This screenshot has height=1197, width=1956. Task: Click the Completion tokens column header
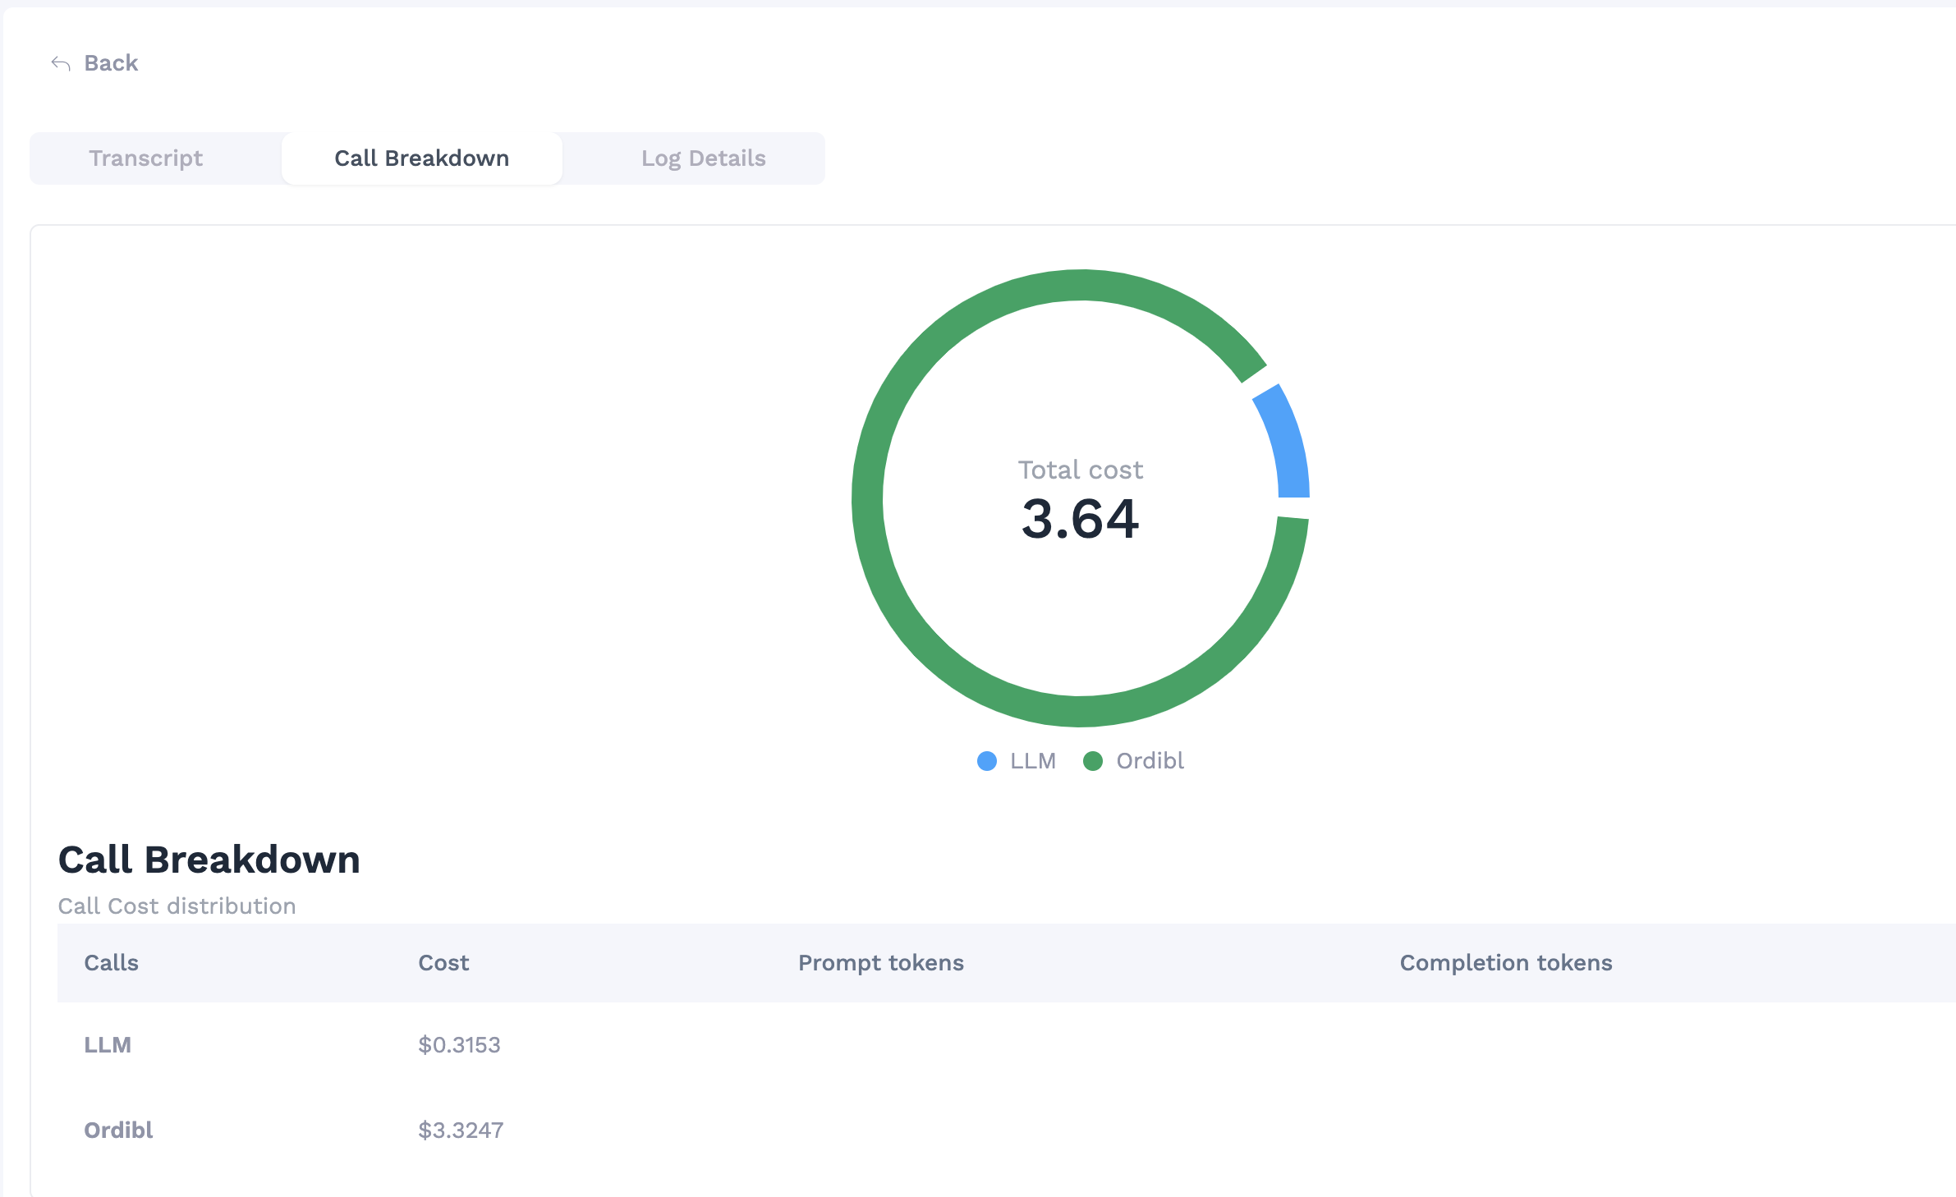[1505, 963]
